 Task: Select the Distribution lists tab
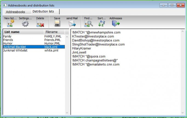(43, 11)
